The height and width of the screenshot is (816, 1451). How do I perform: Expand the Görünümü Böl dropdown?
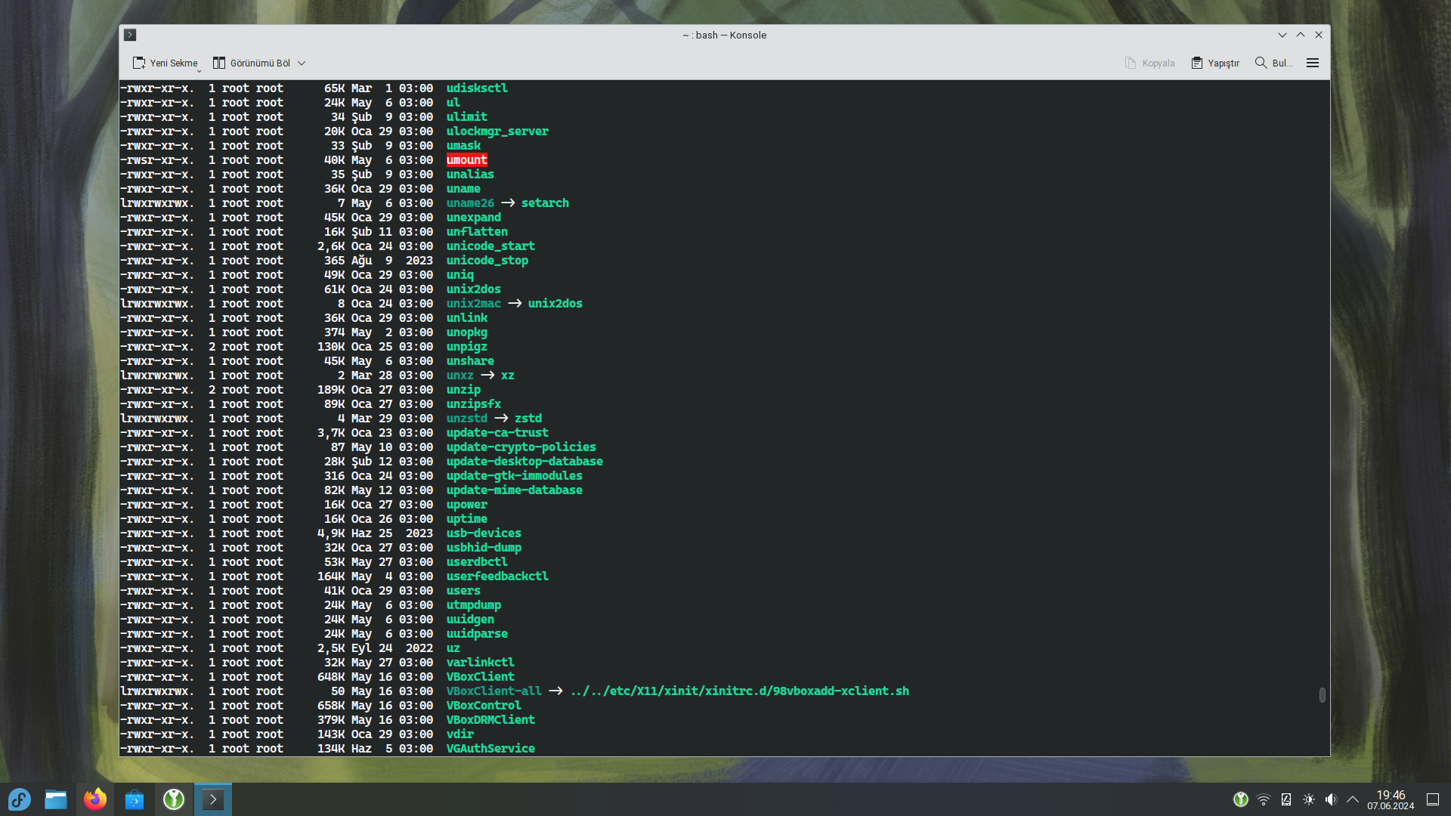302,63
